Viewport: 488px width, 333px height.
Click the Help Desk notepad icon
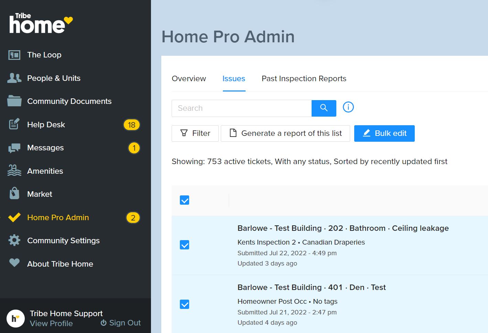(x=14, y=124)
